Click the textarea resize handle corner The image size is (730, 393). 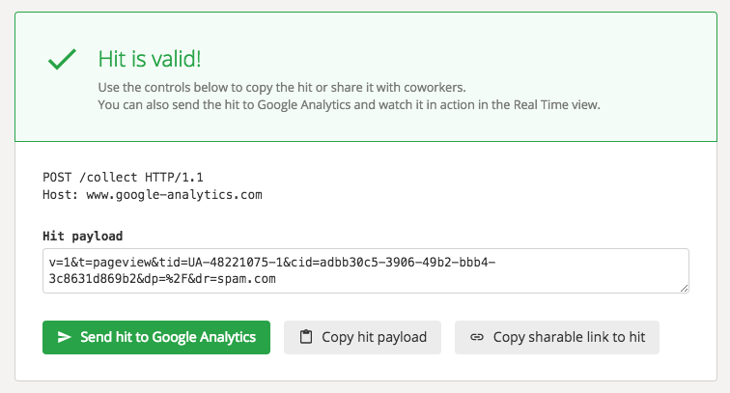pos(684,288)
